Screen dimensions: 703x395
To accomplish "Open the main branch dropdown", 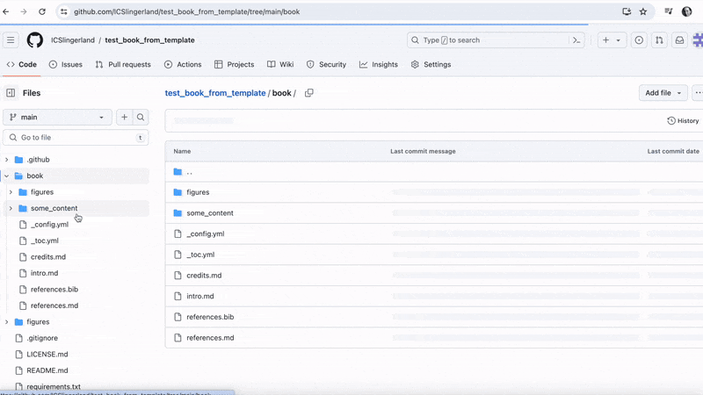I will 58,117.
